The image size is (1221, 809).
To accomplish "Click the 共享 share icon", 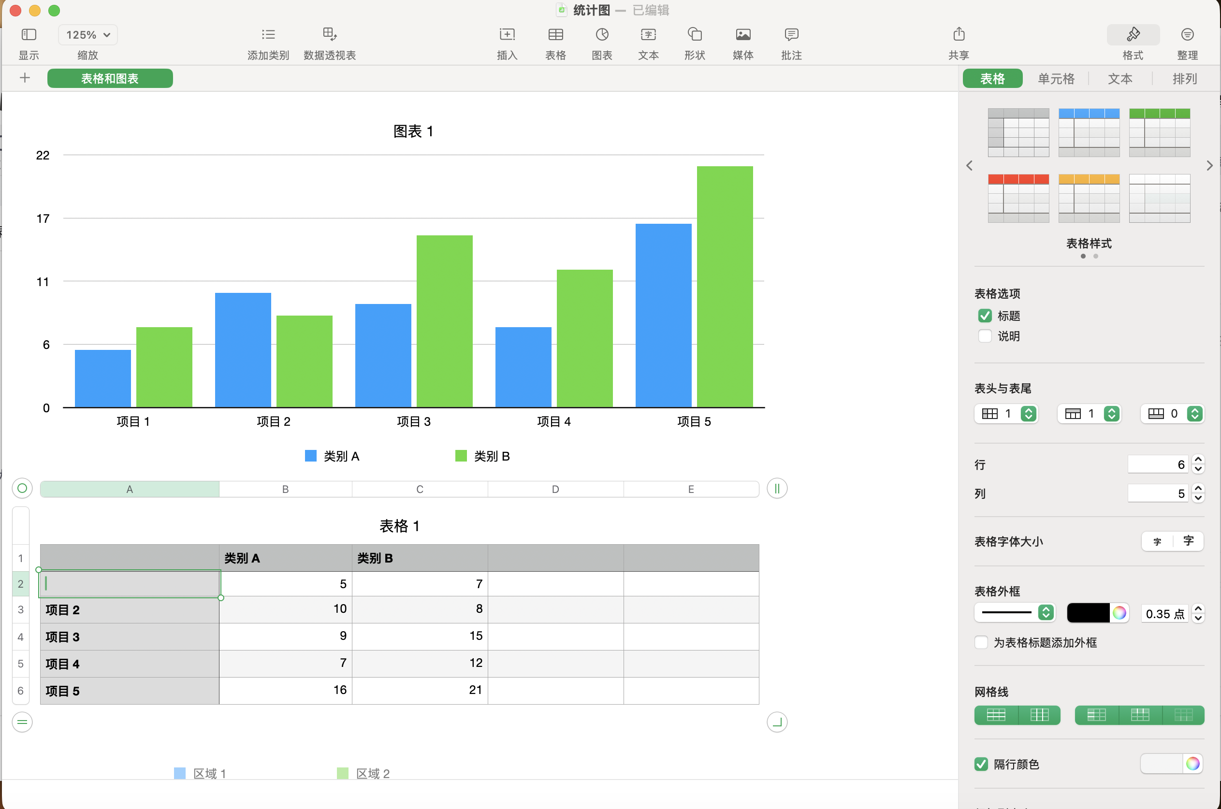I will (x=959, y=35).
